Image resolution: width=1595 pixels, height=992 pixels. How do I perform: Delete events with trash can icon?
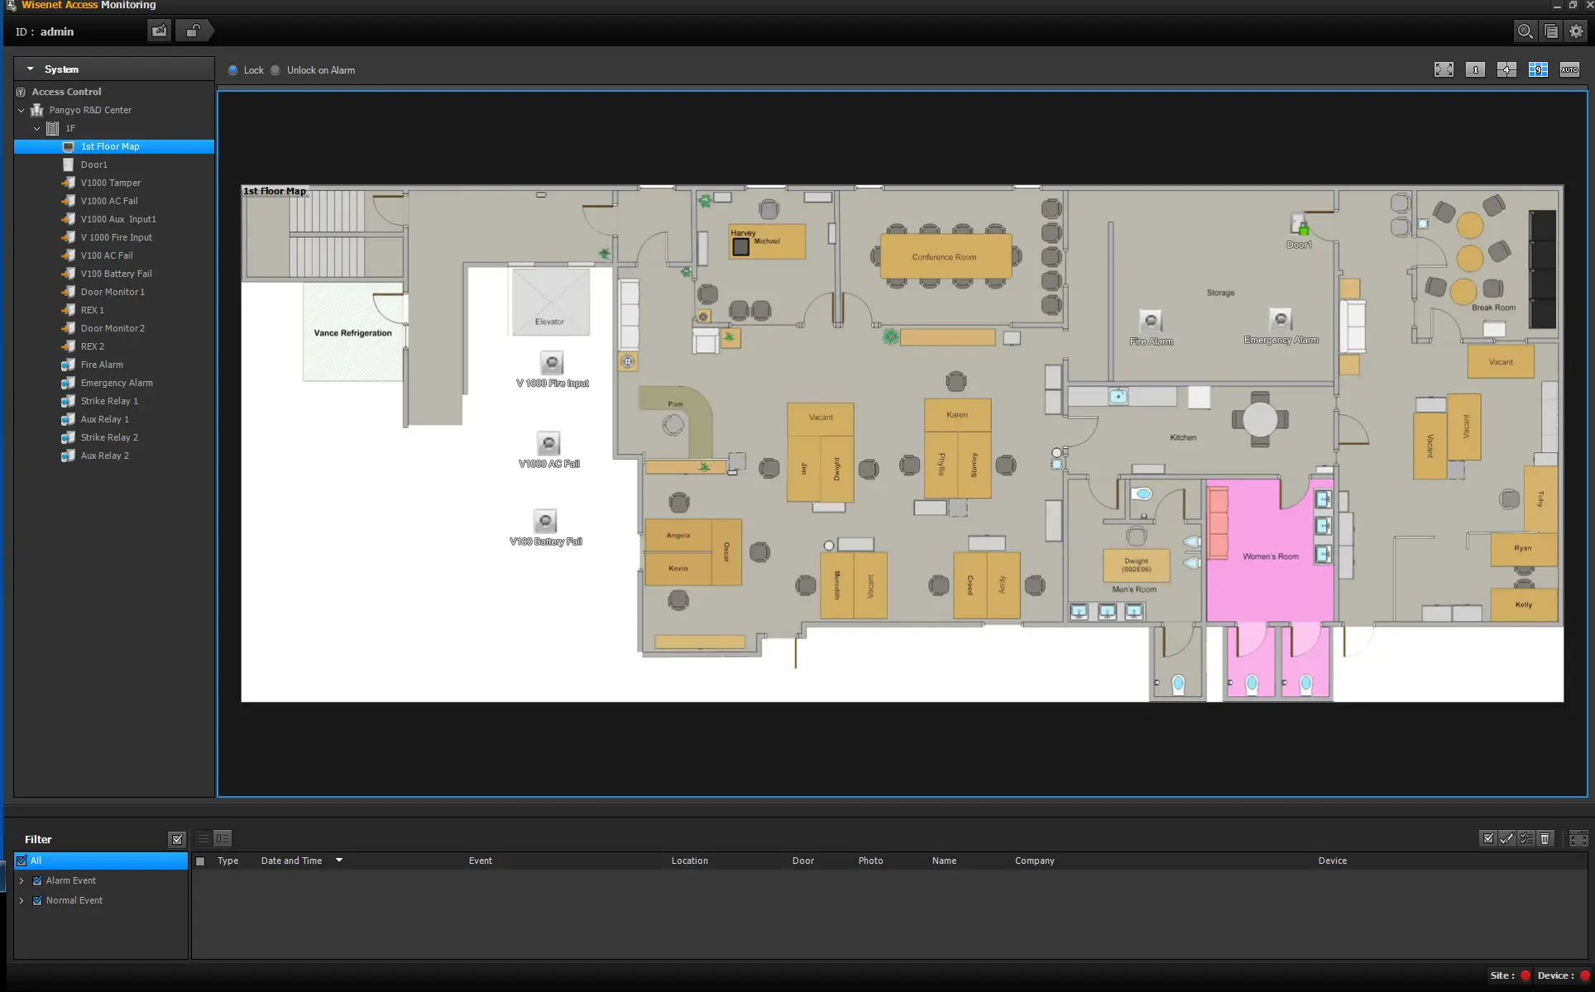click(x=1545, y=838)
